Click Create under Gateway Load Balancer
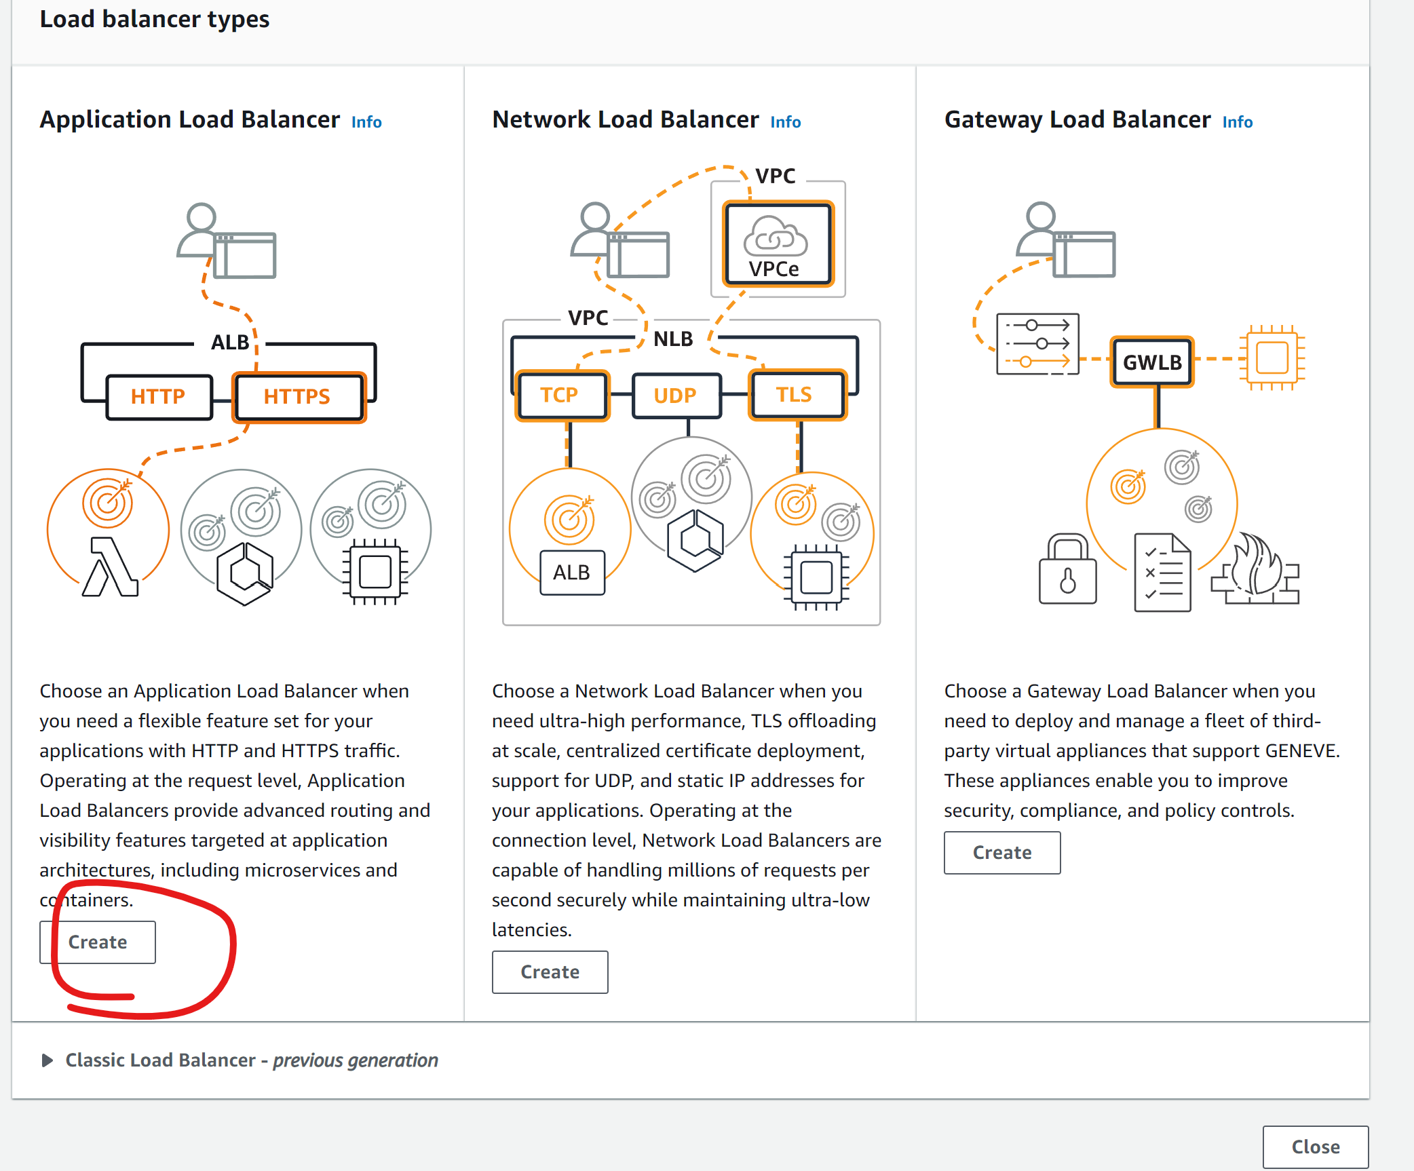Screen dimensions: 1414x1171 pyautogui.click(x=1001, y=853)
